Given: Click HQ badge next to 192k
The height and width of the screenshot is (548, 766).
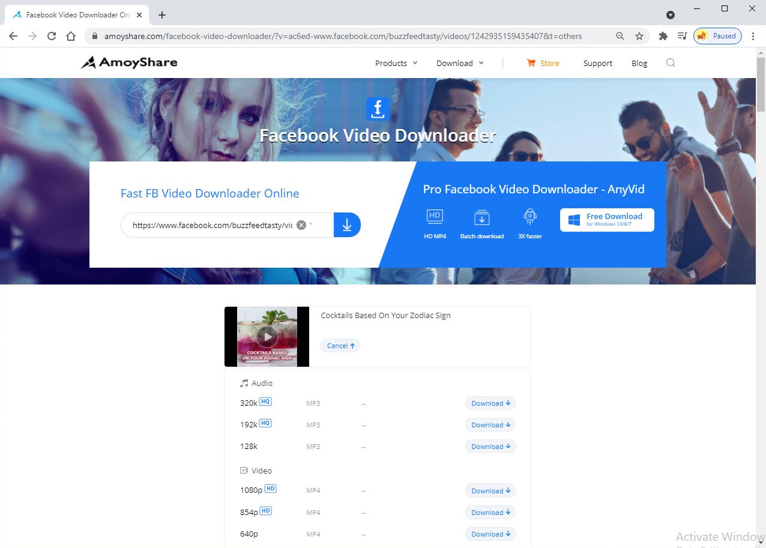Looking at the screenshot, I should click(265, 423).
